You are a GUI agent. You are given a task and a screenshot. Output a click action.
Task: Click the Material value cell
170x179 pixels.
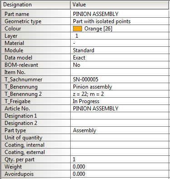120,43
